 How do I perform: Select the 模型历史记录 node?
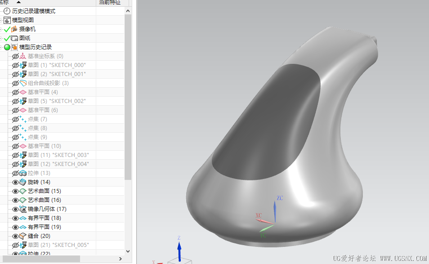pyautogui.click(x=36, y=47)
